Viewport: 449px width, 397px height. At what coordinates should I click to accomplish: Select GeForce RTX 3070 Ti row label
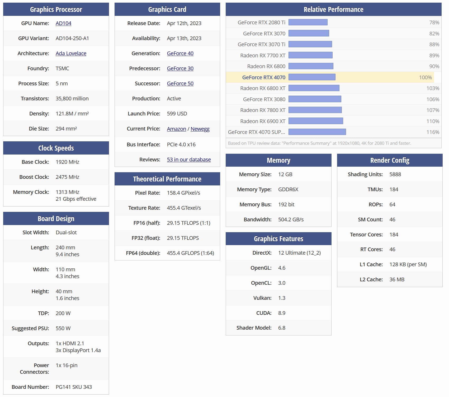point(262,44)
